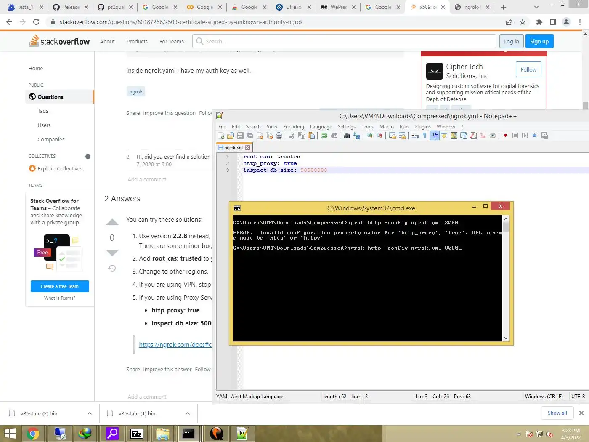Click the Copy icon in Notepad++ toolbar
Image resolution: width=589 pixels, height=442 pixels.
click(302, 136)
